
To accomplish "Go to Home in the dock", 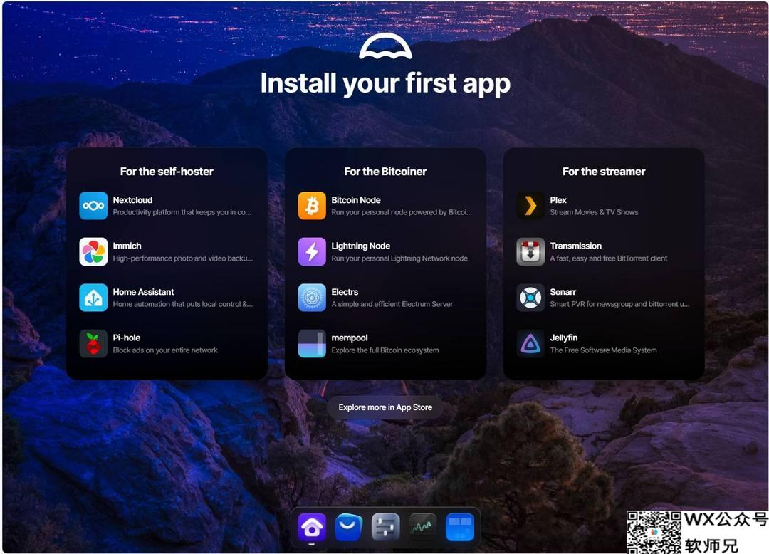I will coord(312,527).
